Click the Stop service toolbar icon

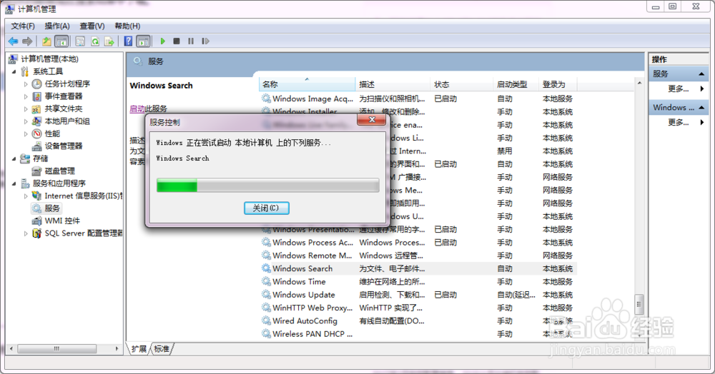(x=177, y=41)
